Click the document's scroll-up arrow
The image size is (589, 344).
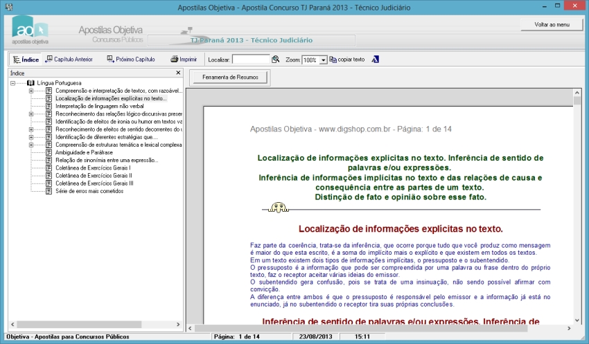tap(577, 92)
